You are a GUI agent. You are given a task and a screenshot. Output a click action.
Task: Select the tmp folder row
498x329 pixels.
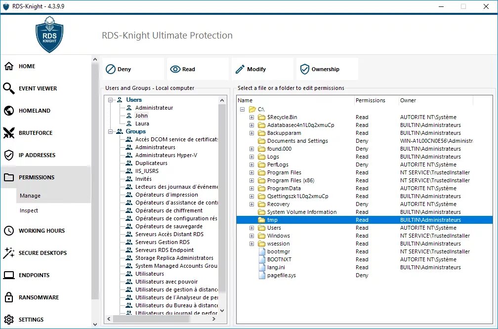(364, 220)
